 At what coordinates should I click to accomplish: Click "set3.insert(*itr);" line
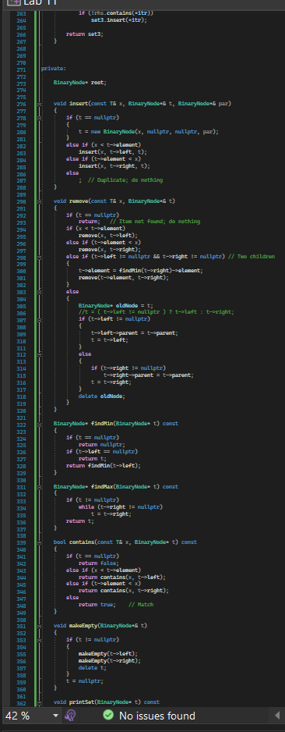(118, 20)
